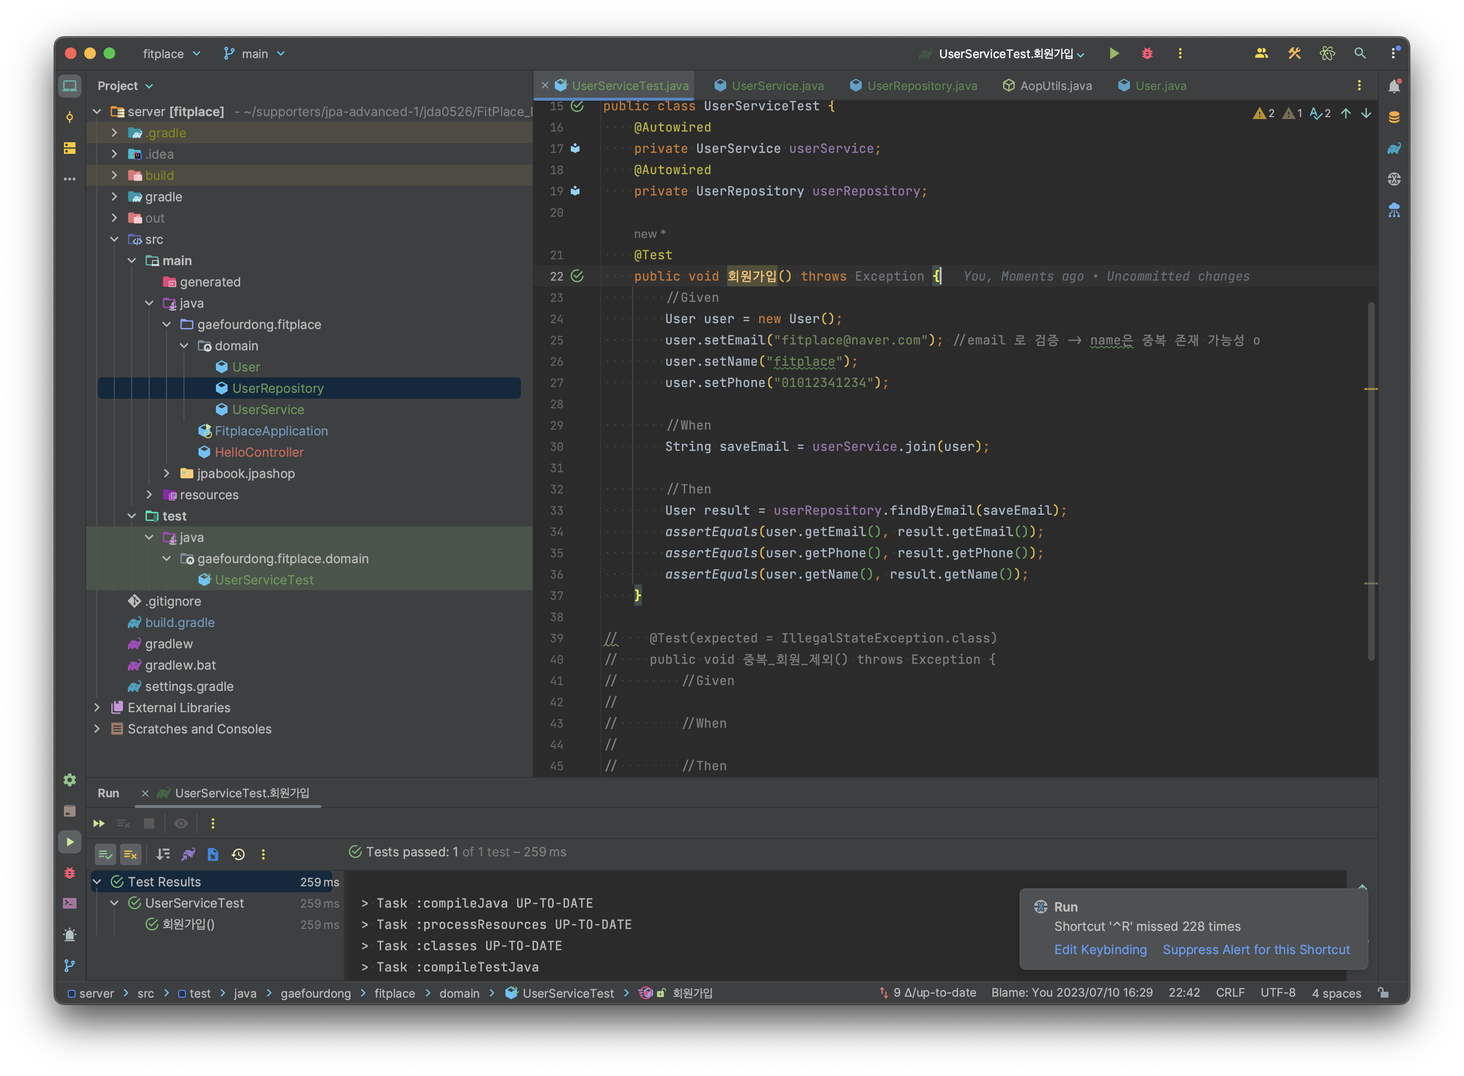Open the Debug tool window bug icon on the left strip

(70, 873)
